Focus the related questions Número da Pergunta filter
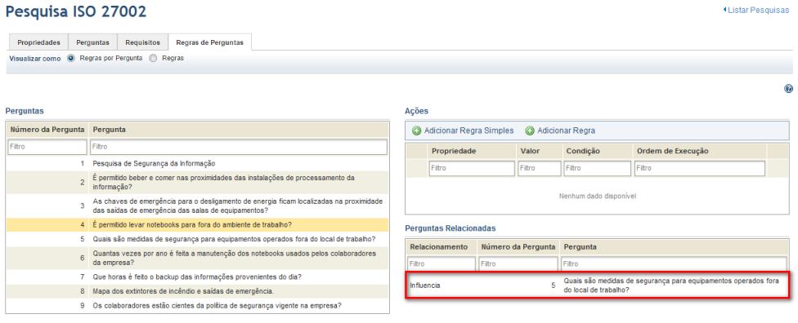Image resolution: width=798 pixels, height=323 pixels. coord(518,264)
